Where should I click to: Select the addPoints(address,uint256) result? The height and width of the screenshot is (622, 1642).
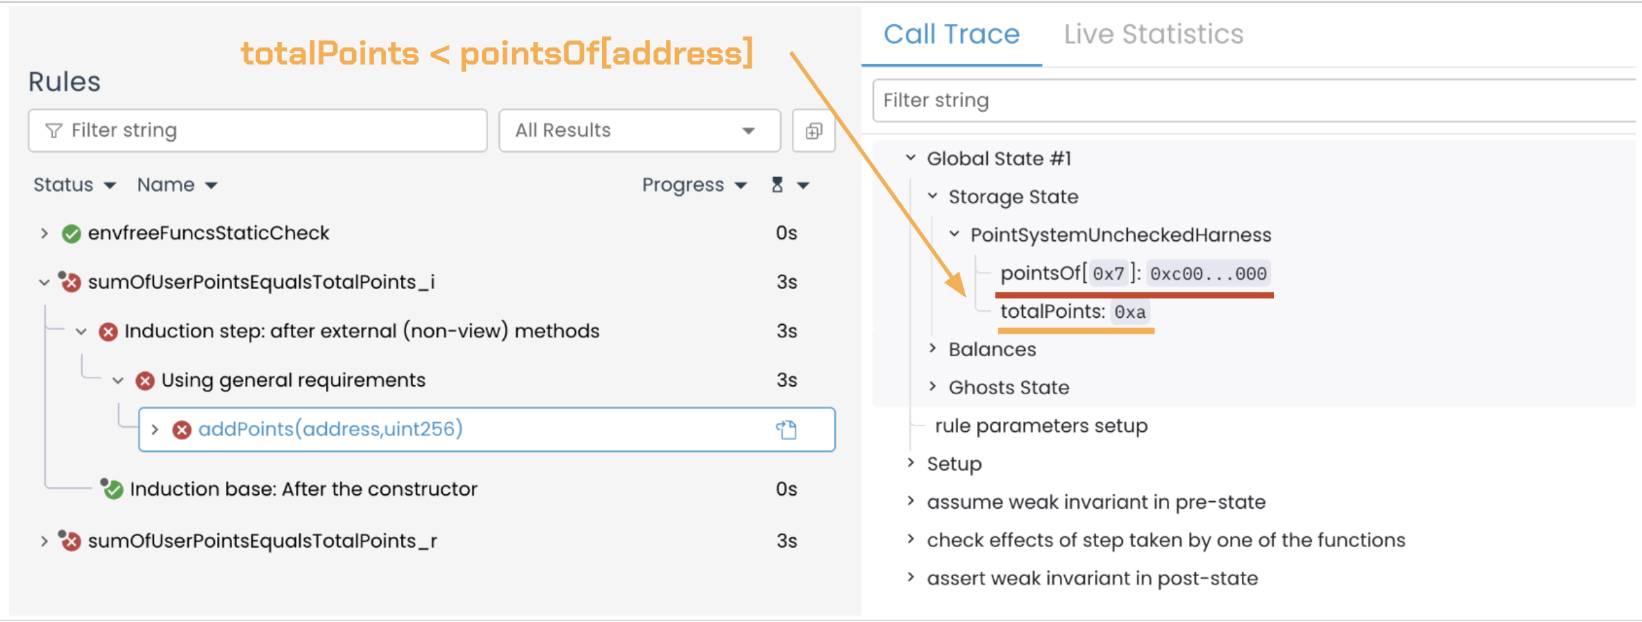330,429
